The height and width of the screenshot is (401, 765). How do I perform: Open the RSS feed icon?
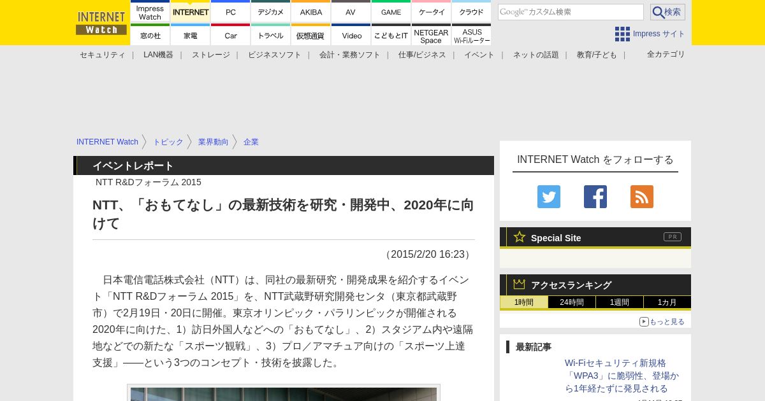tap(642, 197)
